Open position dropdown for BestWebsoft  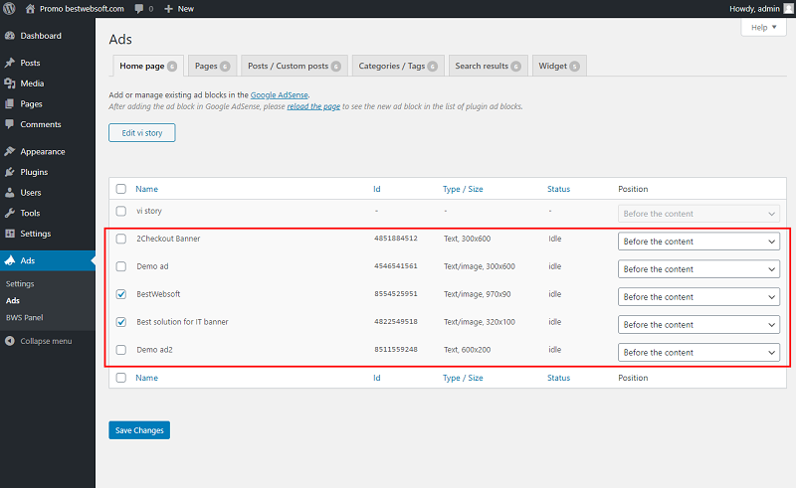(698, 297)
